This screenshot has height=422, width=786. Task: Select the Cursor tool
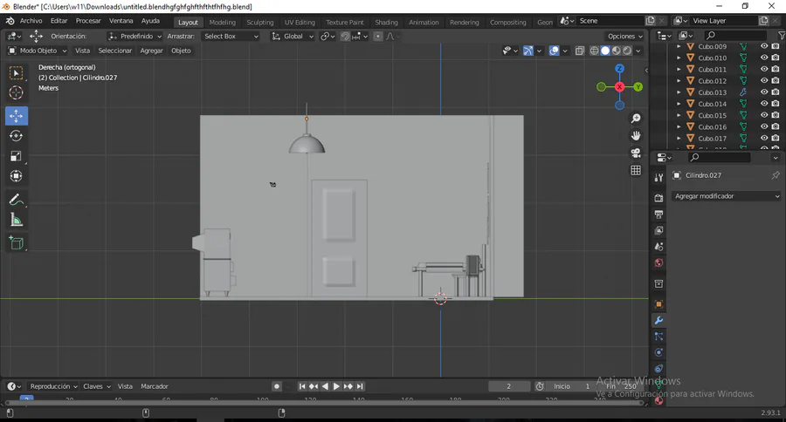[16, 92]
